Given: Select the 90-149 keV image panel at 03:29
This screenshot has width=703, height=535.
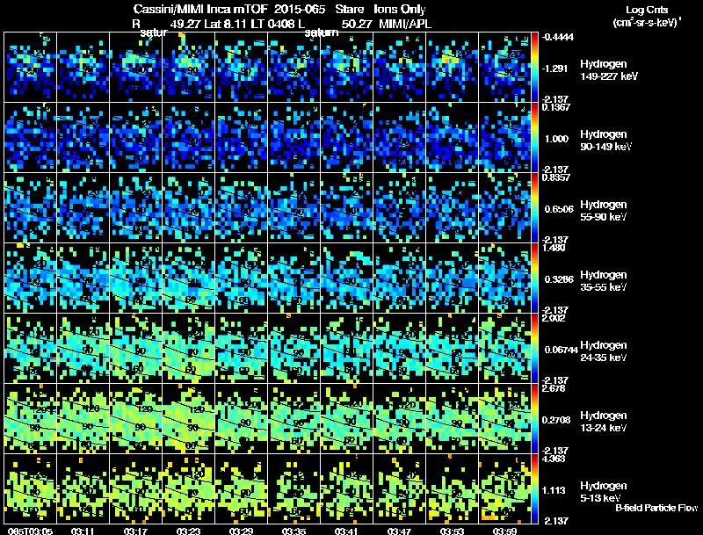Looking at the screenshot, I should 241,138.
